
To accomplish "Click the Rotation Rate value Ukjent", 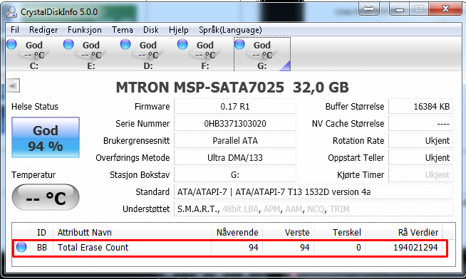I will tap(421, 141).
